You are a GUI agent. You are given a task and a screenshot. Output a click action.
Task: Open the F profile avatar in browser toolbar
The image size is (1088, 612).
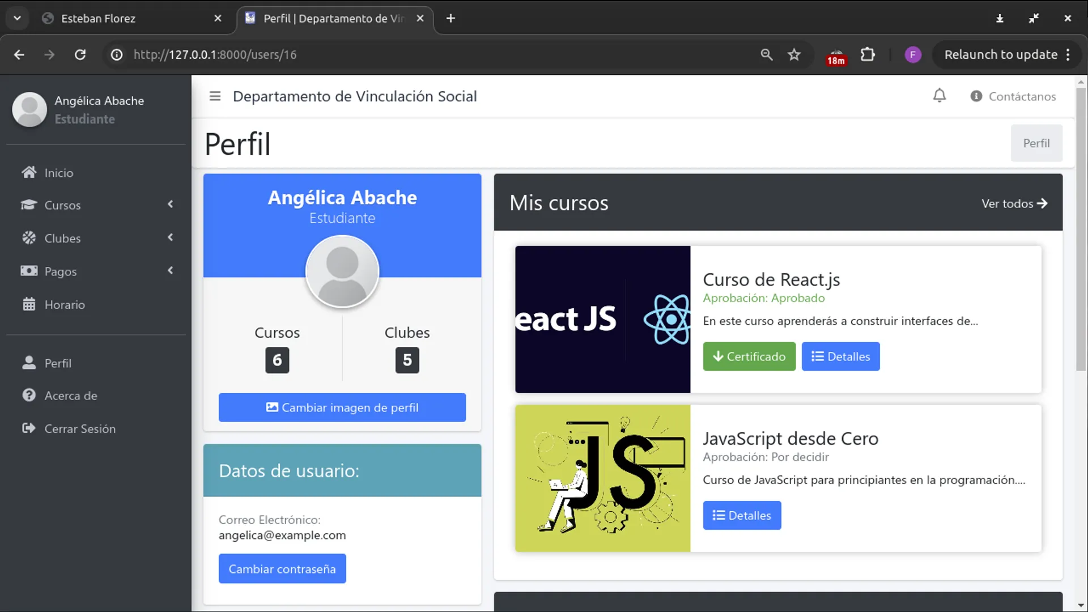coord(913,55)
